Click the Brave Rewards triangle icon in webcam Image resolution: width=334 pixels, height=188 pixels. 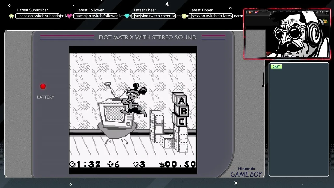tap(256, 12)
